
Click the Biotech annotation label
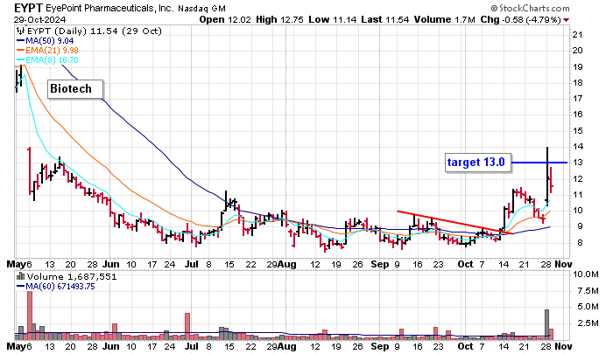click(75, 89)
